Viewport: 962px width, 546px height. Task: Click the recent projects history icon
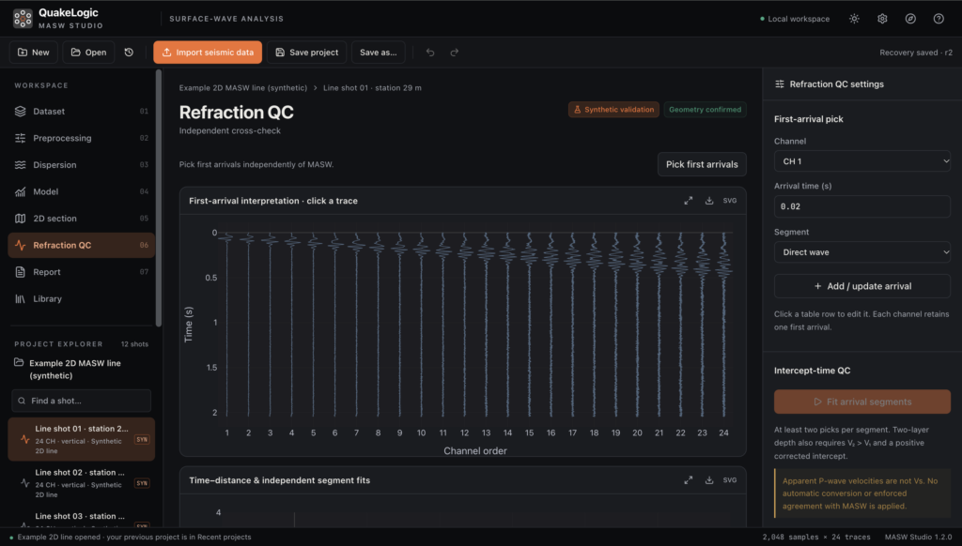point(129,53)
